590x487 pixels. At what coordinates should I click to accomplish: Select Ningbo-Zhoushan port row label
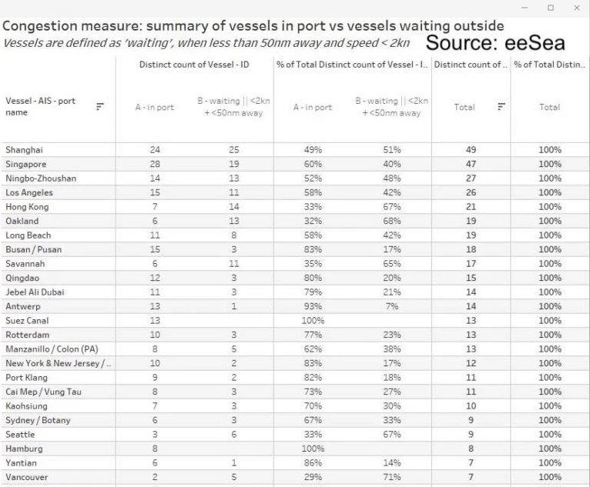click(37, 178)
